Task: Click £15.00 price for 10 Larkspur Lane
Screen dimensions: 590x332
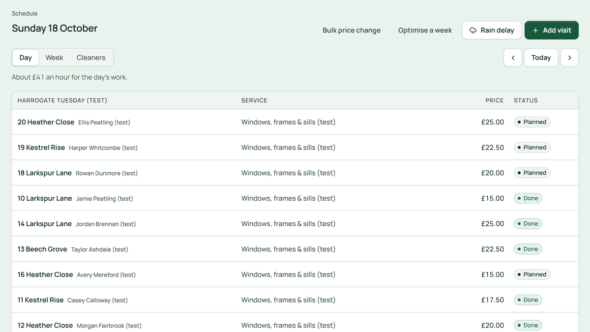Action: [x=493, y=198]
